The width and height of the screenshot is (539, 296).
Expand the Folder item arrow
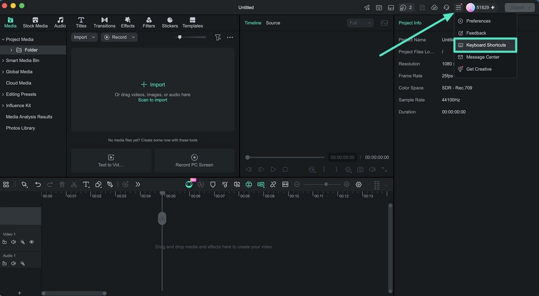tap(11, 50)
